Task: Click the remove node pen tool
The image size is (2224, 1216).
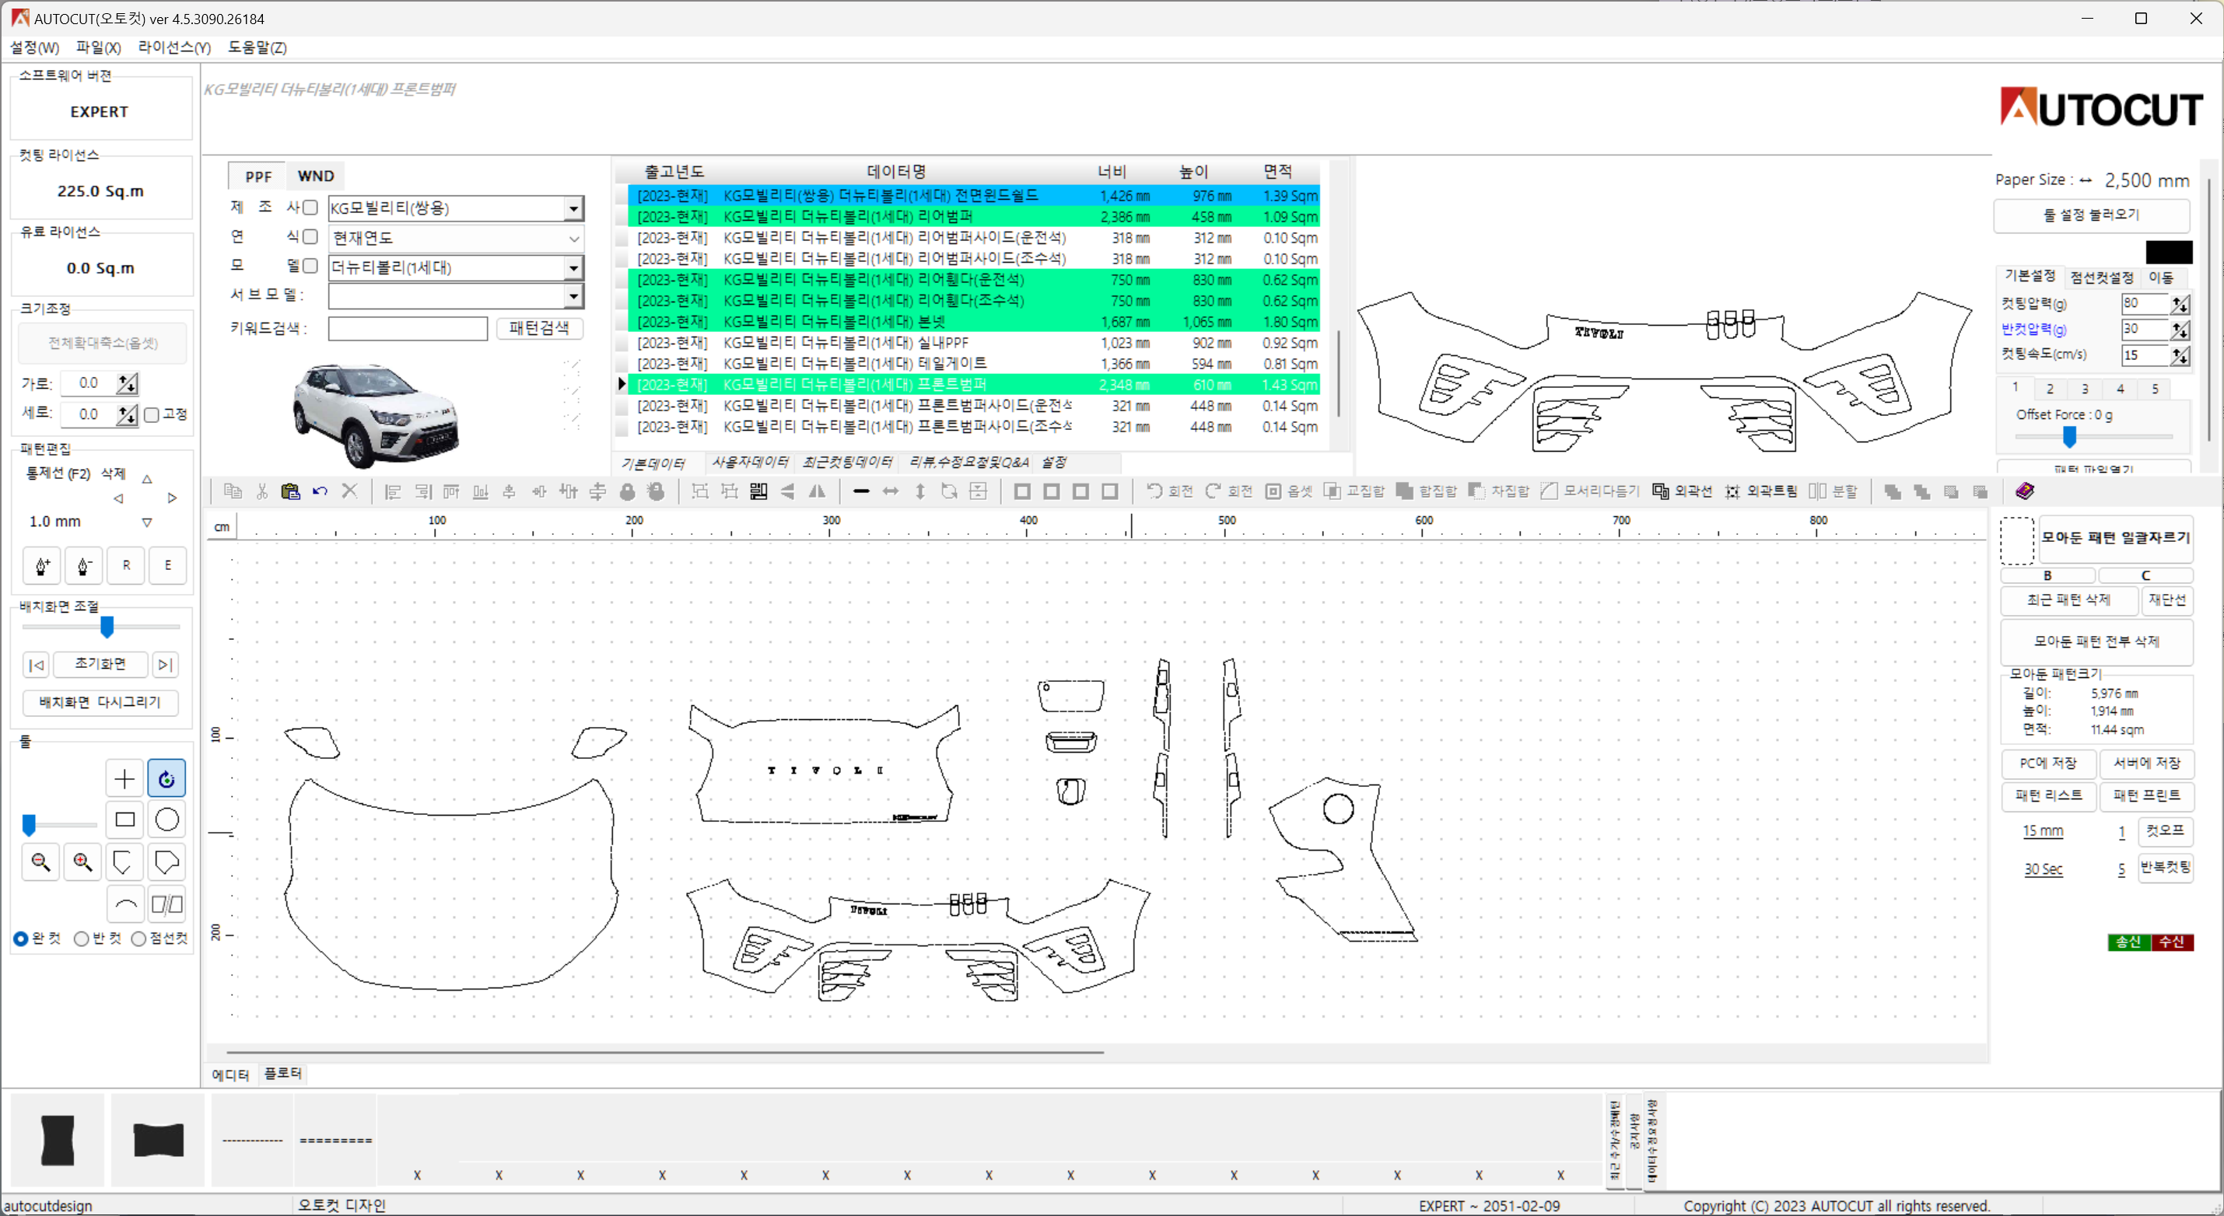Action: [x=84, y=565]
